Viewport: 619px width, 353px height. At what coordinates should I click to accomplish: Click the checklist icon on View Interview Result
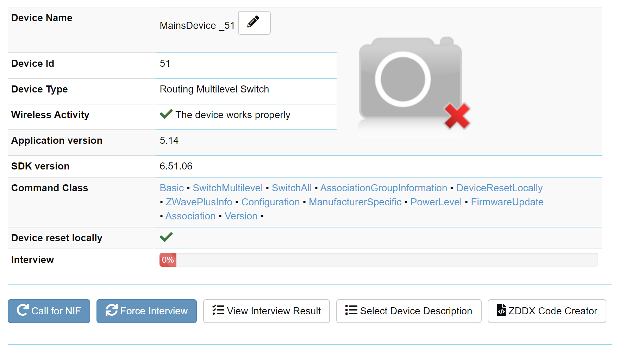pyautogui.click(x=218, y=310)
